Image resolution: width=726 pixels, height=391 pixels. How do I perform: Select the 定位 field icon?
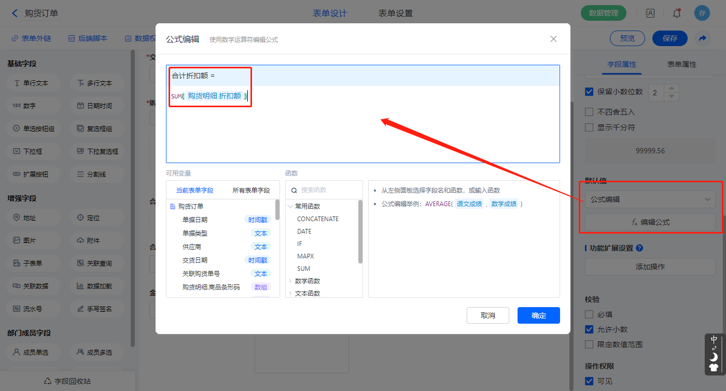(x=80, y=218)
